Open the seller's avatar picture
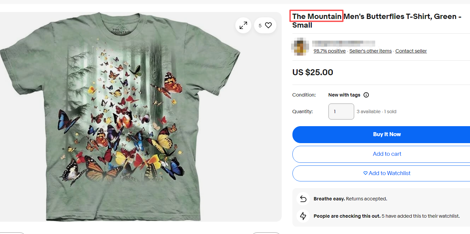Screen dimensions: 470x234 (299, 47)
